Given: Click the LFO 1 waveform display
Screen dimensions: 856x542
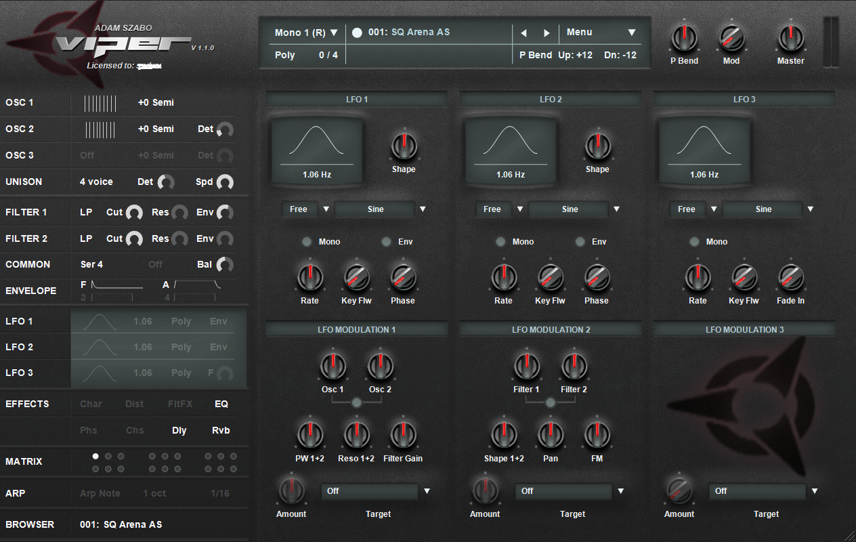Looking at the screenshot, I should pyautogui.click(x=317, y=151).
